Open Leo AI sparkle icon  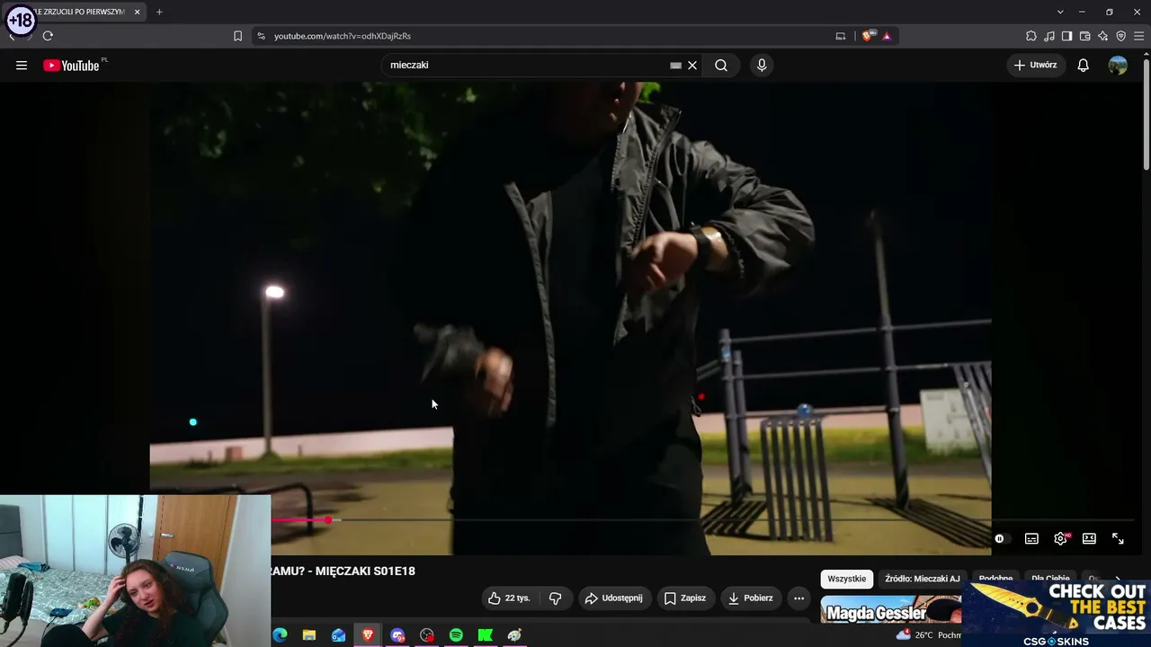tap(1103, 36)
